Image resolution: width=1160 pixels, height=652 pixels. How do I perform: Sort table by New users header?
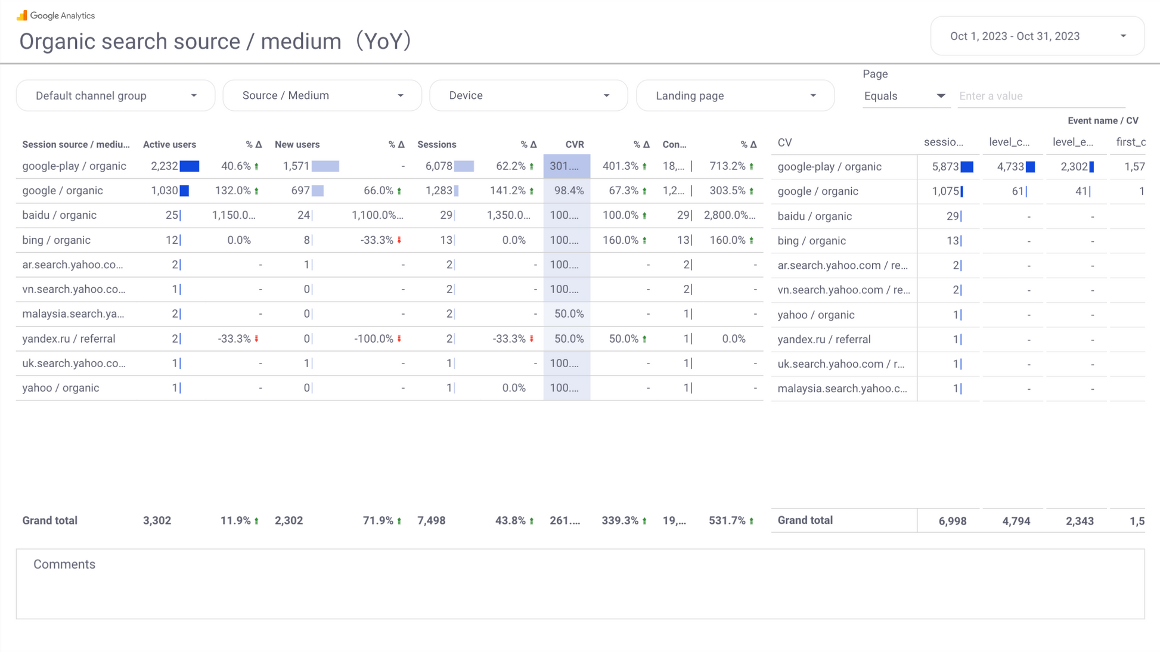point(297,144)
